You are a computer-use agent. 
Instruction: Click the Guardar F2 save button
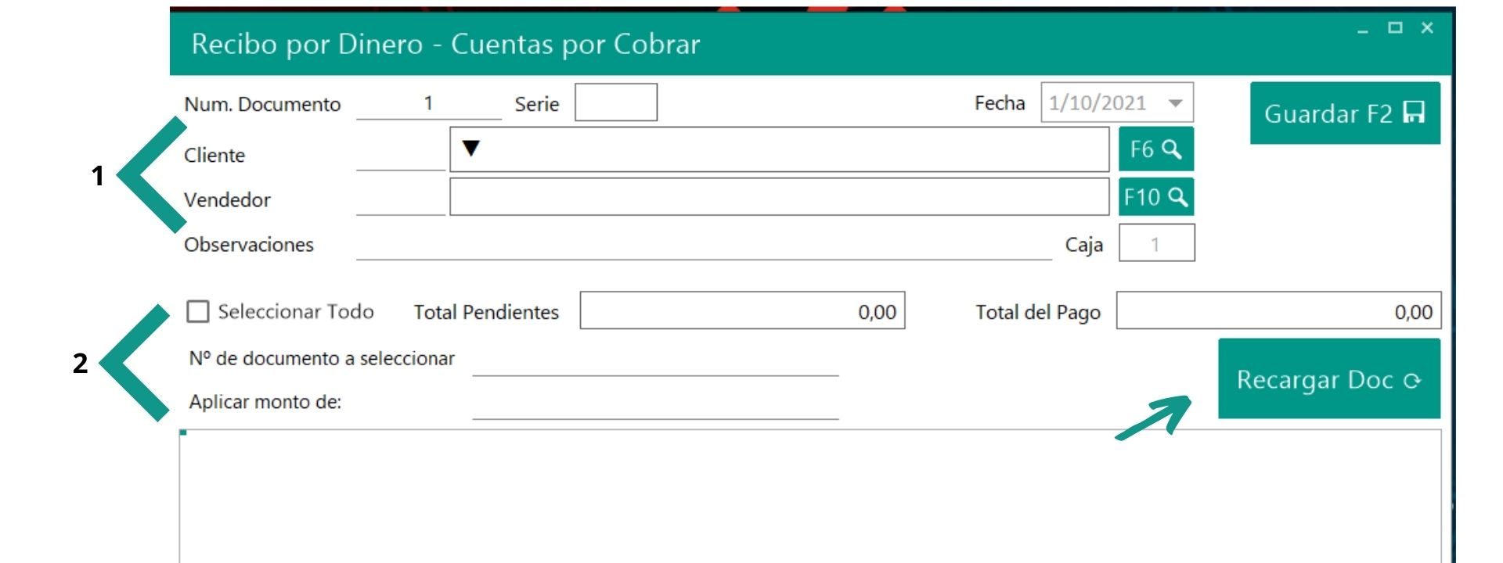[x=1344, y=113]
